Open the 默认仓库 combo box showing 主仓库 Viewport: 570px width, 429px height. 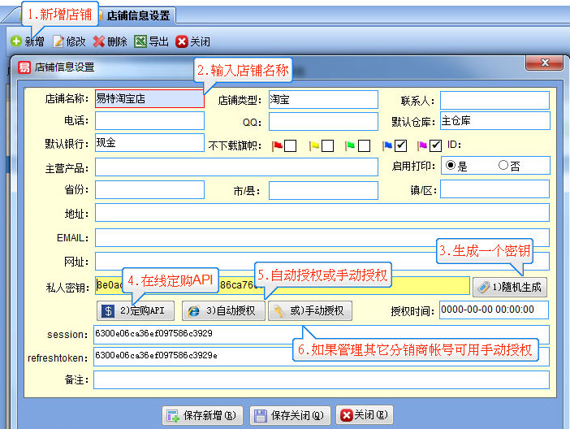(495, 120)
